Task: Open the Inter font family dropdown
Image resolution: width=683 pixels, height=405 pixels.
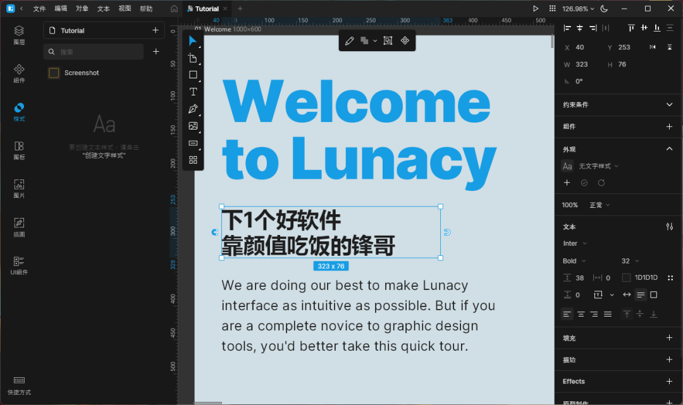Action: click(574, 244)
